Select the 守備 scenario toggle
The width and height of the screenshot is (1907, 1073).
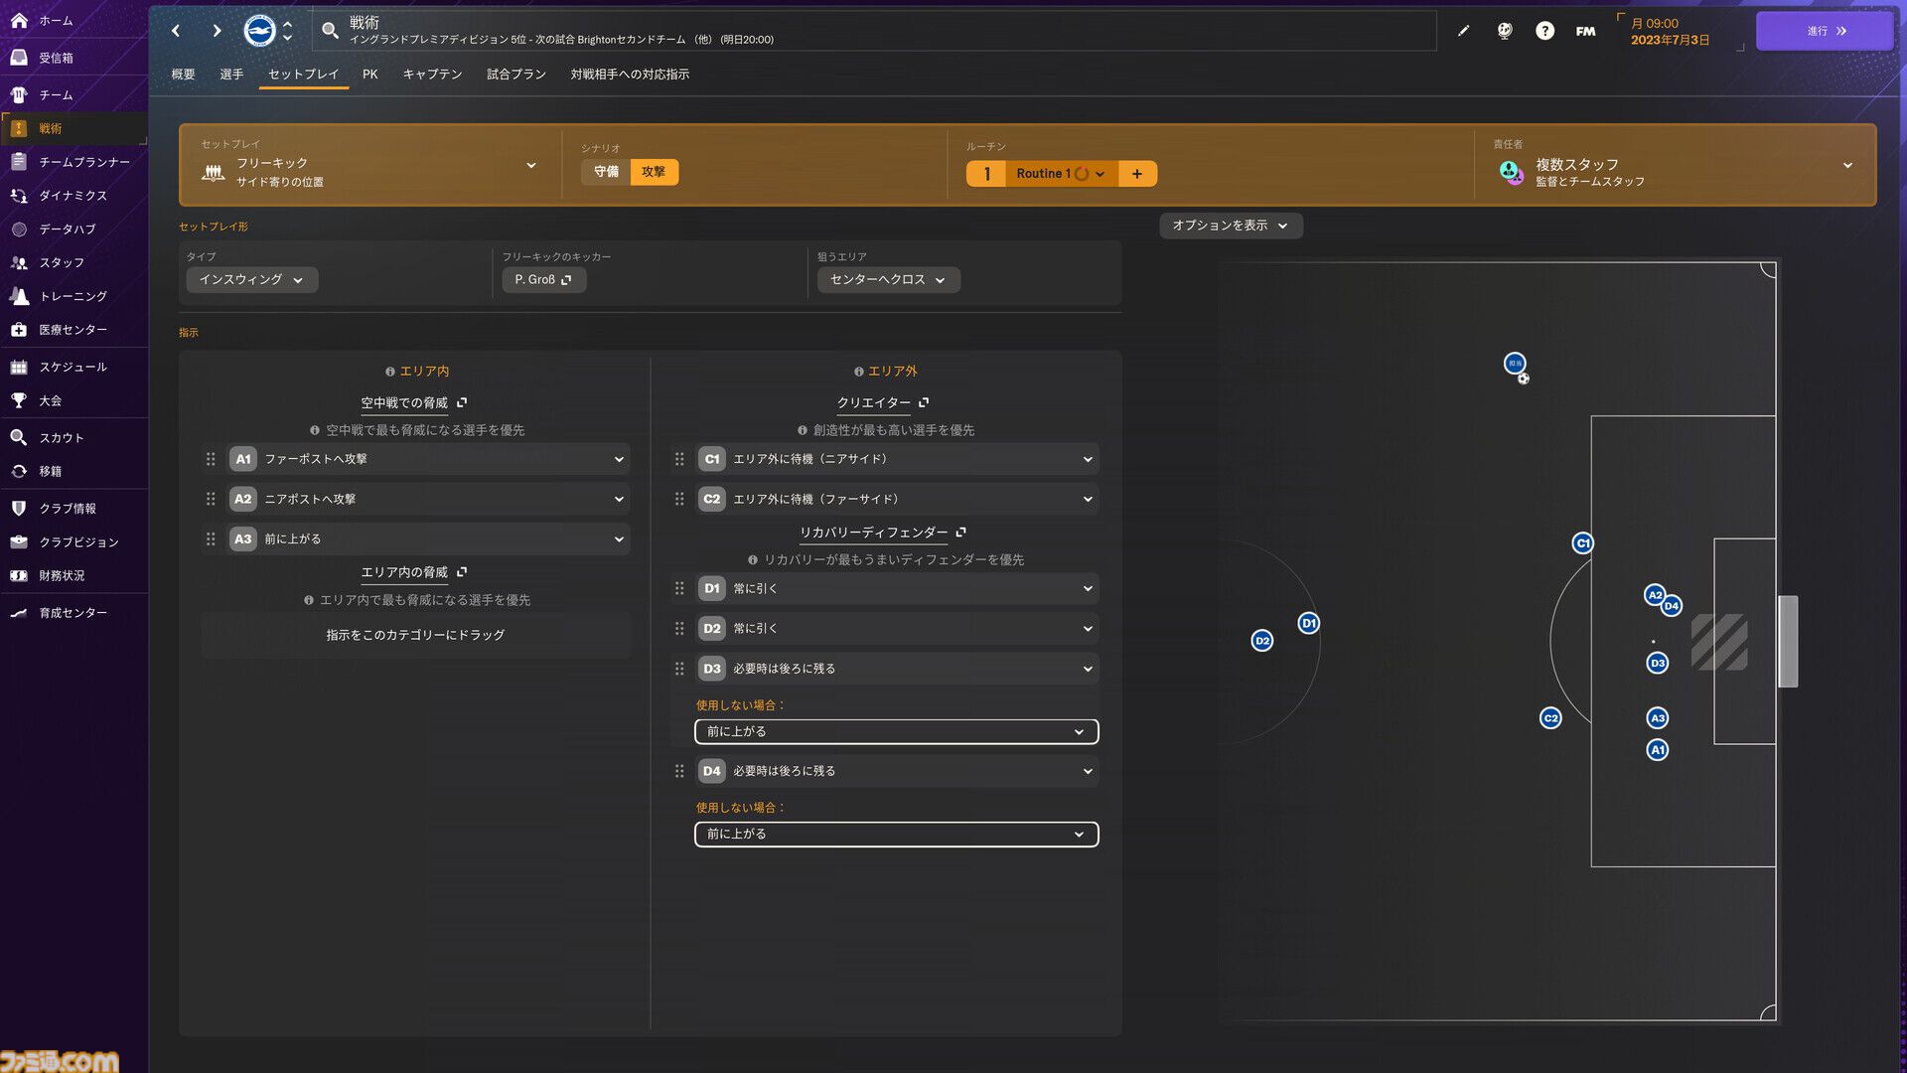[x=606, y=172]
